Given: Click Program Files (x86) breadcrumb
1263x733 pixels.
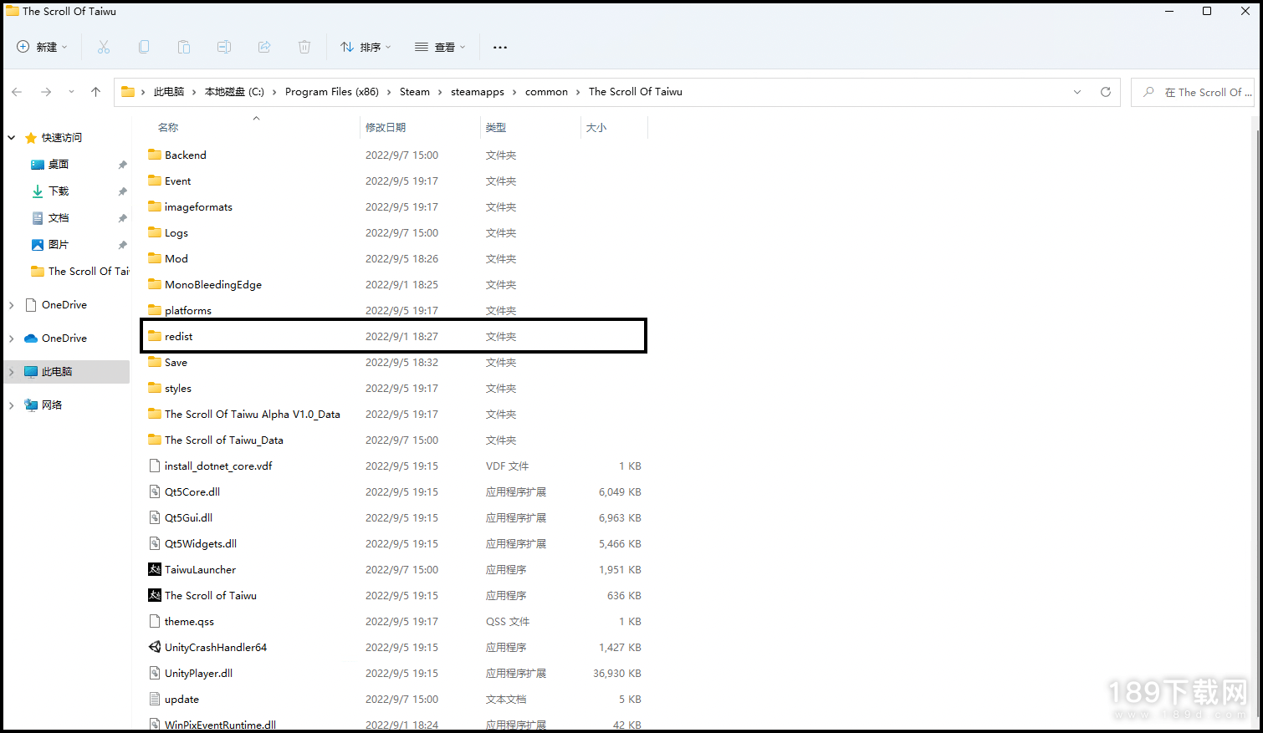Looking at the screenshot, I should [332, 92].
